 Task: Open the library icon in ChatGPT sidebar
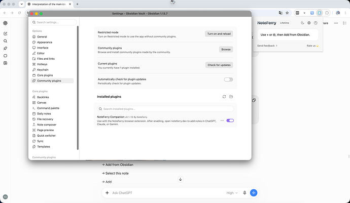[6, 63]
